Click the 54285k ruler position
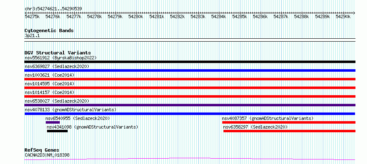Screen dimensions: 367x164 (x=240, y=16)
